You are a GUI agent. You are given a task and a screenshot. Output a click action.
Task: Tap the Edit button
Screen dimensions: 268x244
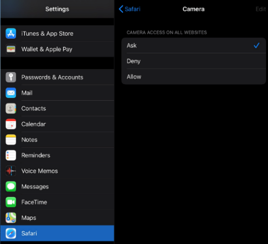(x=260, y=9)
